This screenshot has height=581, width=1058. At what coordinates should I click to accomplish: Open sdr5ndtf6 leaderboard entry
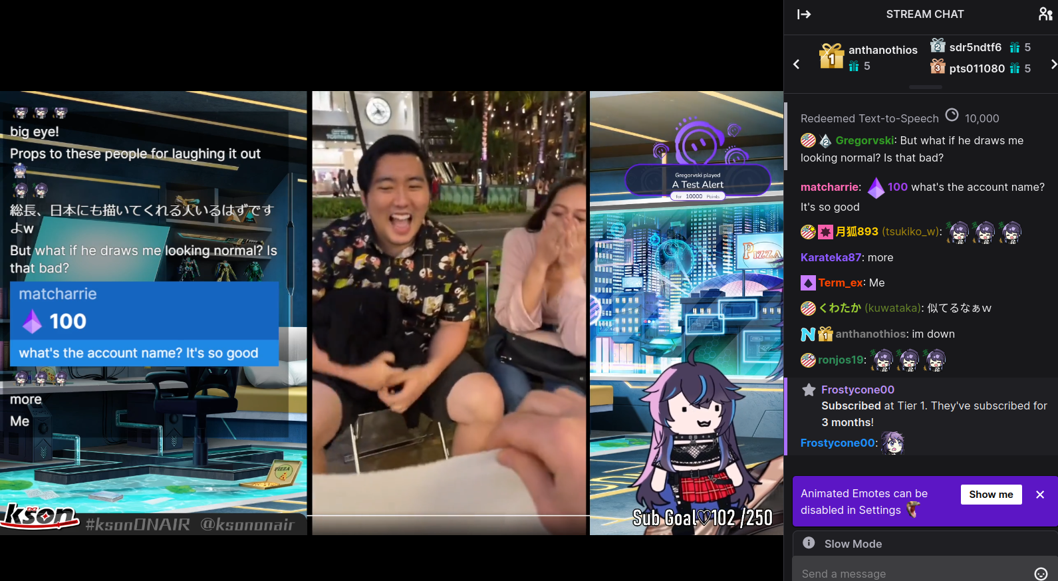coord(976,47)
